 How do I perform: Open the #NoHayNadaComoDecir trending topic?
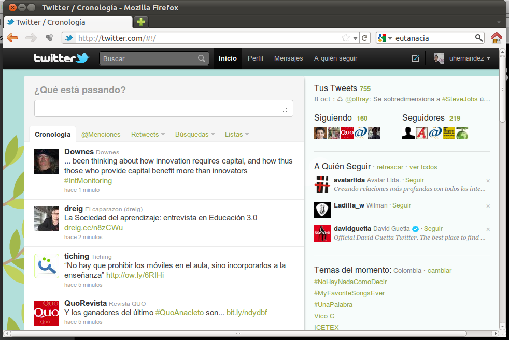[x=350, y=282]
